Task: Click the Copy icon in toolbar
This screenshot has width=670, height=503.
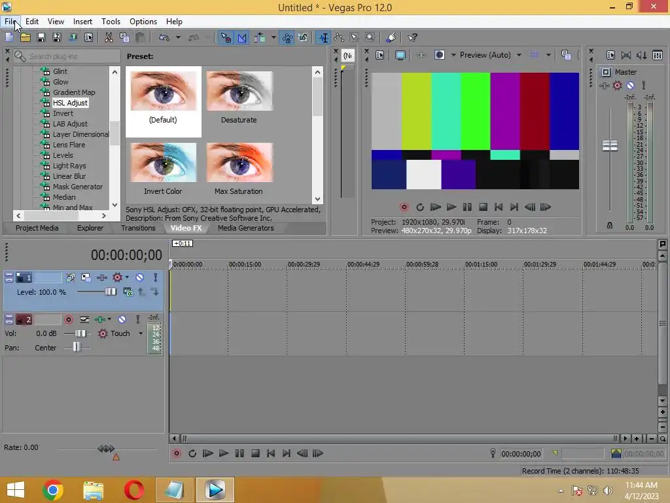Action: [x=124, y=37]
